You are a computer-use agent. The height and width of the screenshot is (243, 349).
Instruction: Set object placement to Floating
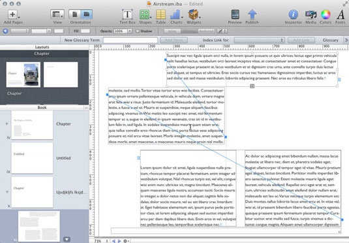coord(189,31)
